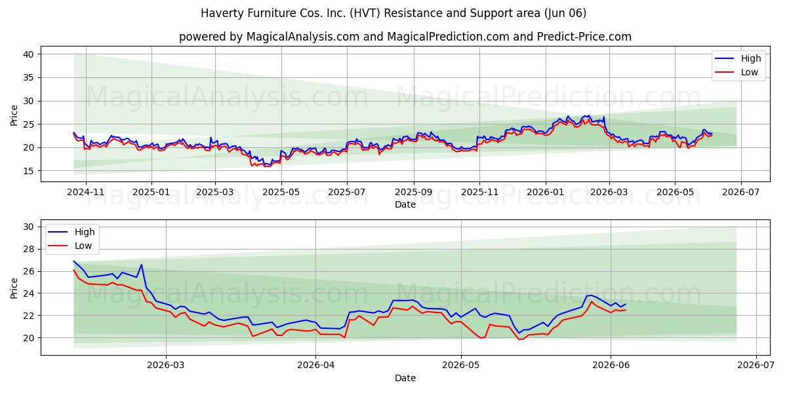Click the '2026-07' date tick on top chart
This screenshot has height=393, width=787.
point(740,193)
